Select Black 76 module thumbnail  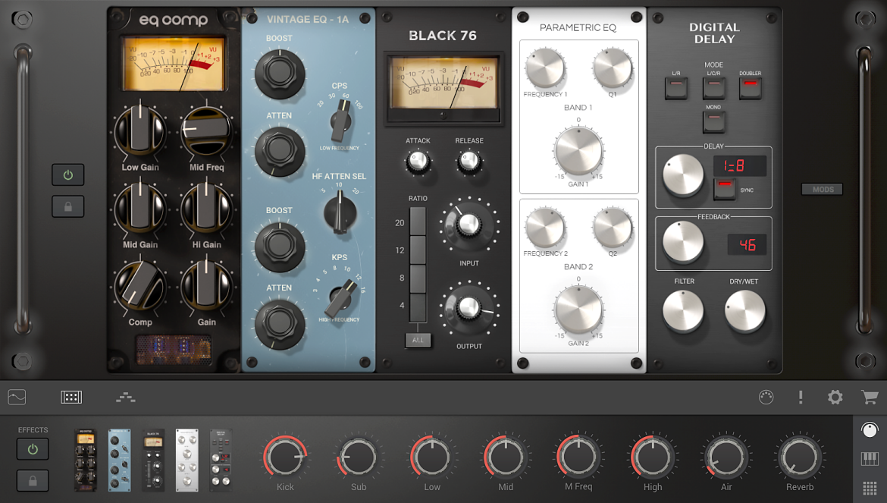(153, 461)
